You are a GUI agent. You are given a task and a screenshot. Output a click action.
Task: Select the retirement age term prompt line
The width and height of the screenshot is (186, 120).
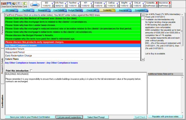73,39
